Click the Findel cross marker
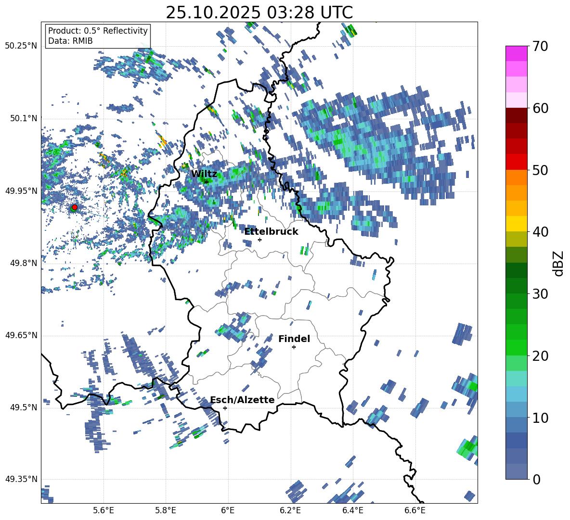570x520 pixels. click(x=294, y=347)
